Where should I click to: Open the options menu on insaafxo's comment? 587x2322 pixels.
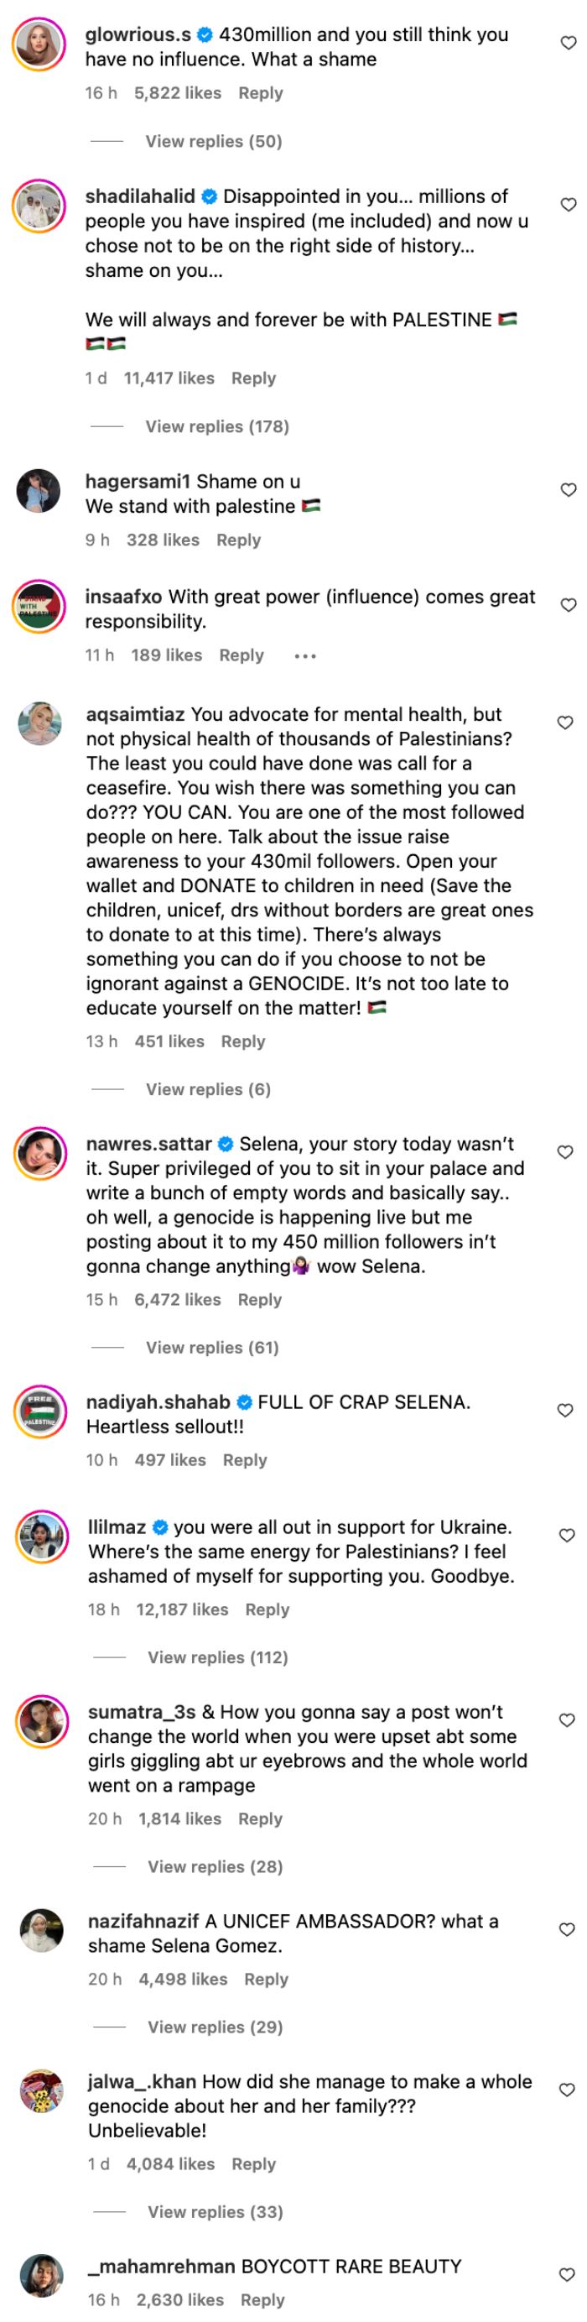pos(307,655)
